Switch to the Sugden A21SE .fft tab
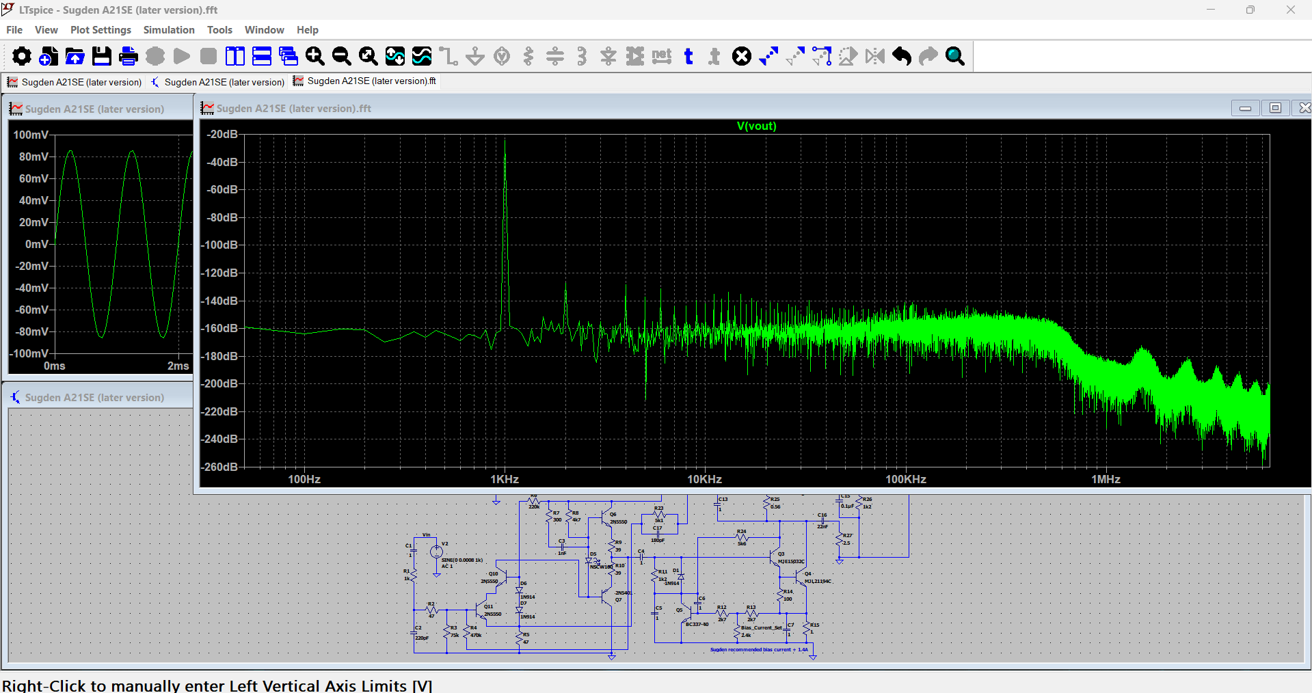 [365, 81]
